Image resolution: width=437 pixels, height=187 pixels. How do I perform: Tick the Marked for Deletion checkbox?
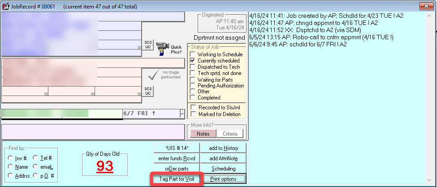tap(193, 114)
